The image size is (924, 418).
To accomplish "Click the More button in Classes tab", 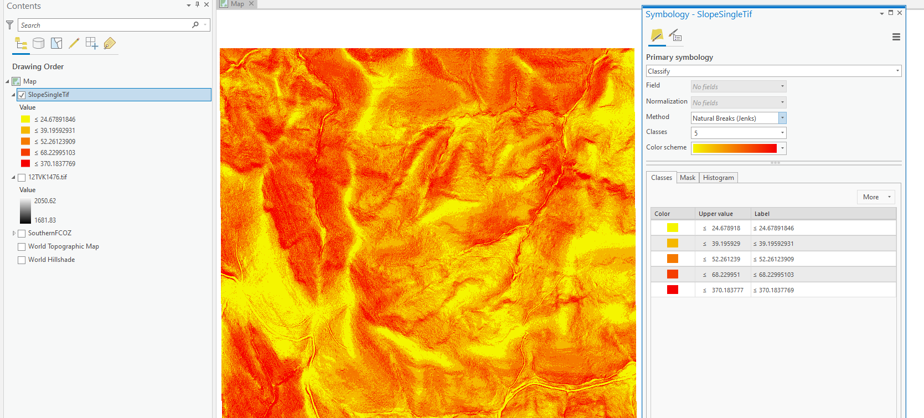I will 876,197.
